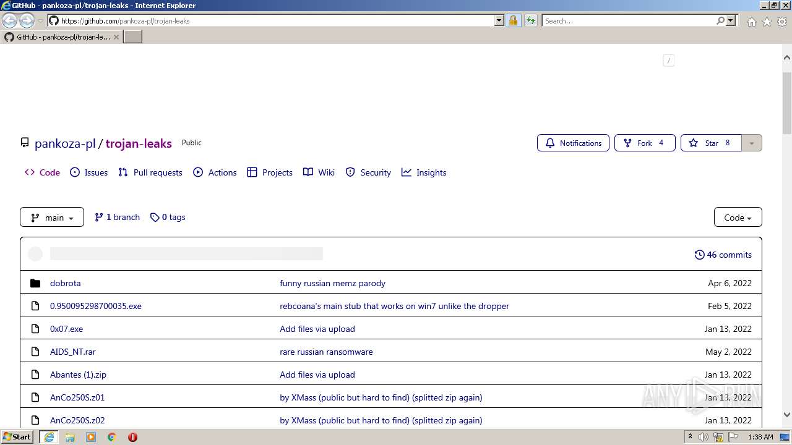Open file AnCo250S.z02
This screenshot has height=445, width=792.
(77, 420)
